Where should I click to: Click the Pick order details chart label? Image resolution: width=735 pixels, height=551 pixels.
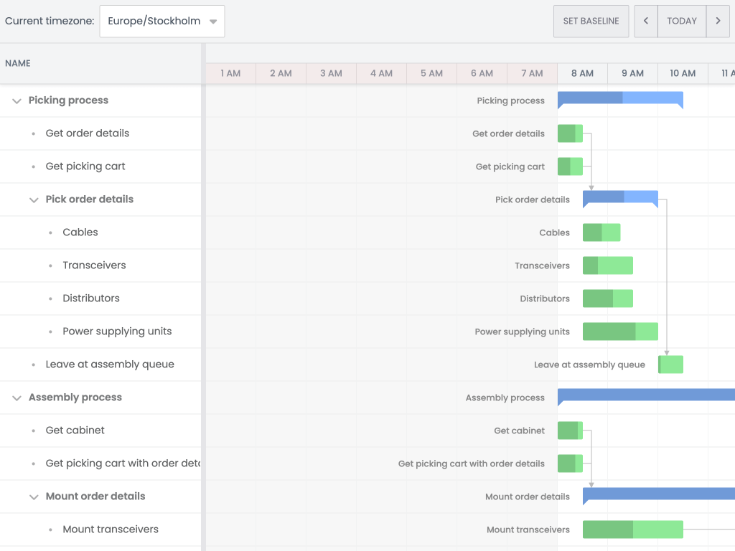pos(533,199)
